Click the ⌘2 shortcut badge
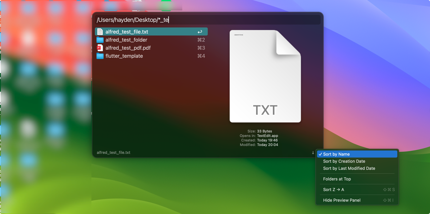Screen dimensions: 430x214 tap(201, 40)
